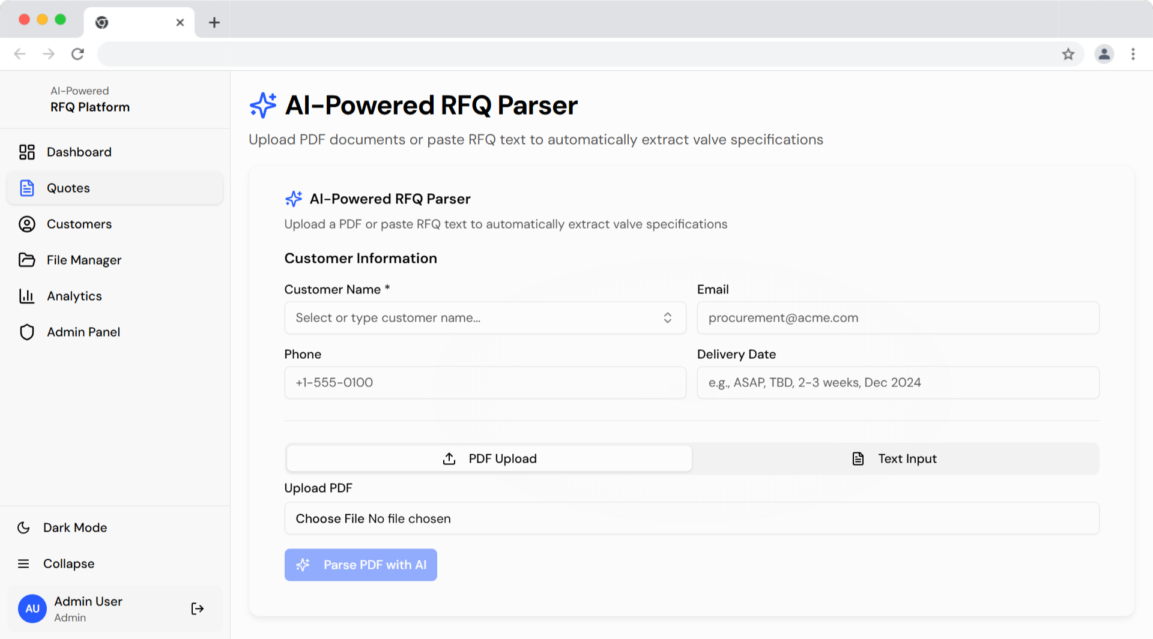
Task: Collapse the sidebar
Action: click(115, 563)
